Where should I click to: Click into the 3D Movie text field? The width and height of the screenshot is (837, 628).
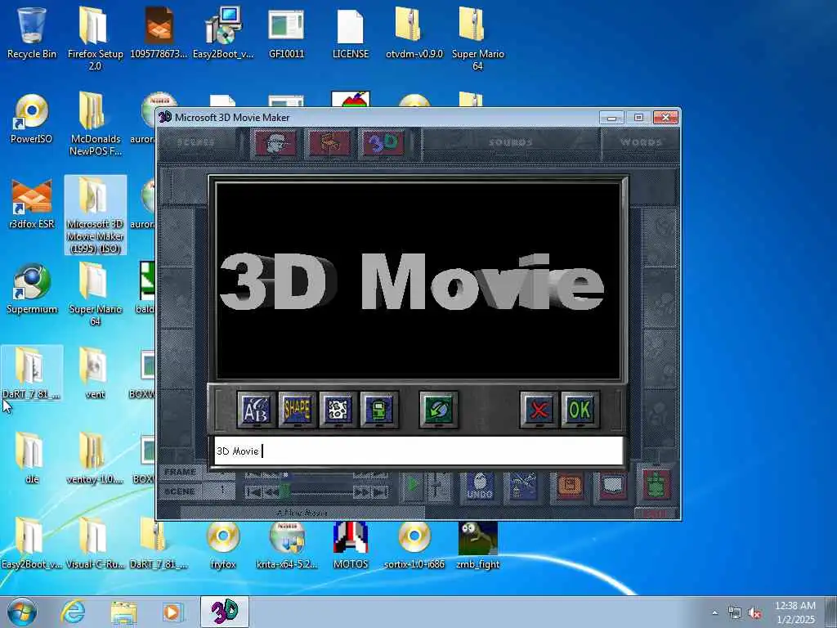click(x=418, y=451)
